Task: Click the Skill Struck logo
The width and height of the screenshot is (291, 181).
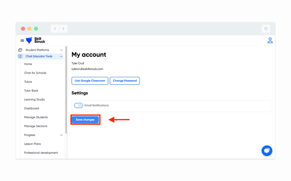Action: (x=36, y=40)
